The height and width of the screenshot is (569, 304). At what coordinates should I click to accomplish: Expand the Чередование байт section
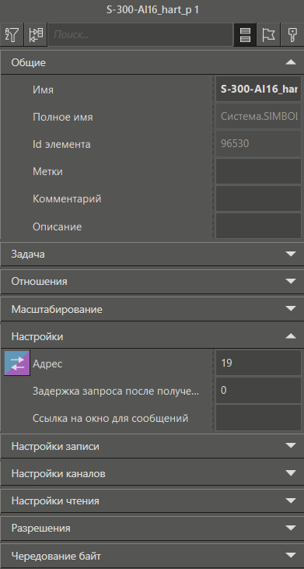tap(152, 556)
